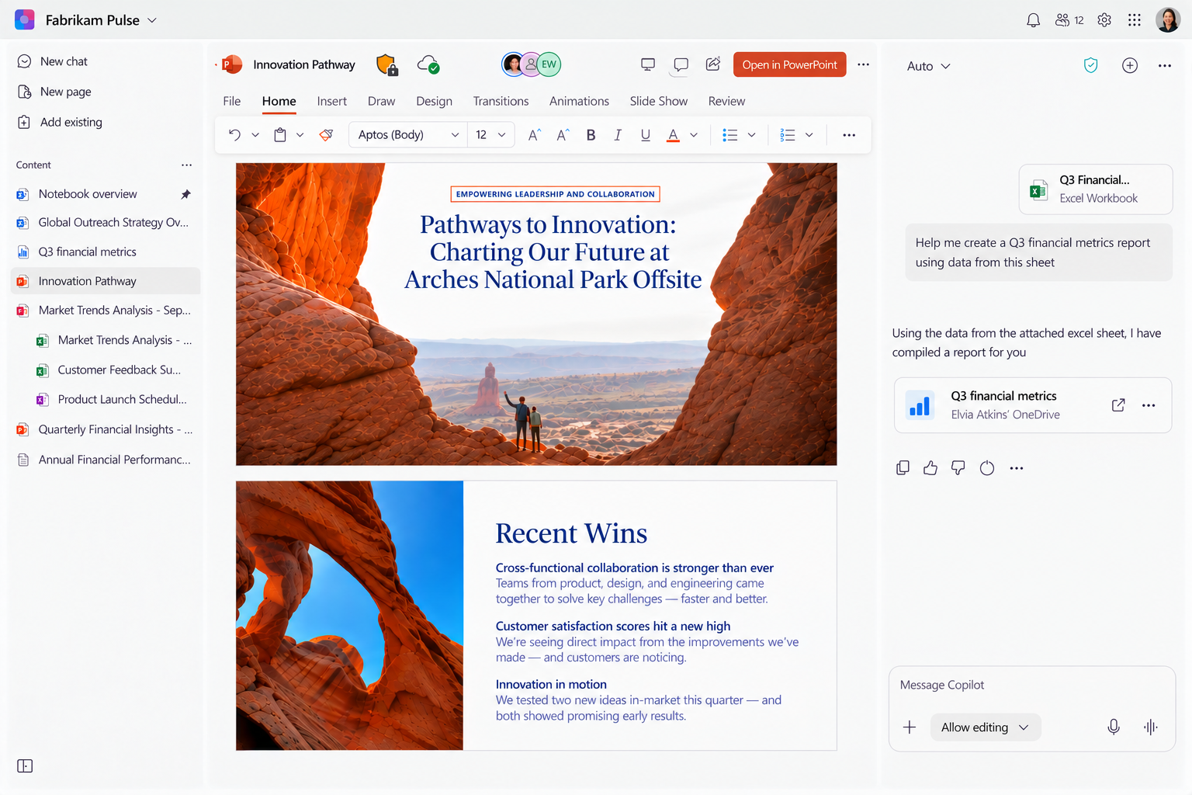Click the paste clipboard icon

click(280, 135)
